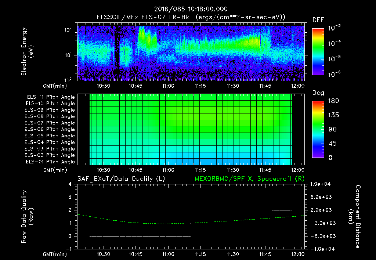Click the green 'MEXORBMC/SPF X, Spacecraft (R)' title

pos(249,179)
